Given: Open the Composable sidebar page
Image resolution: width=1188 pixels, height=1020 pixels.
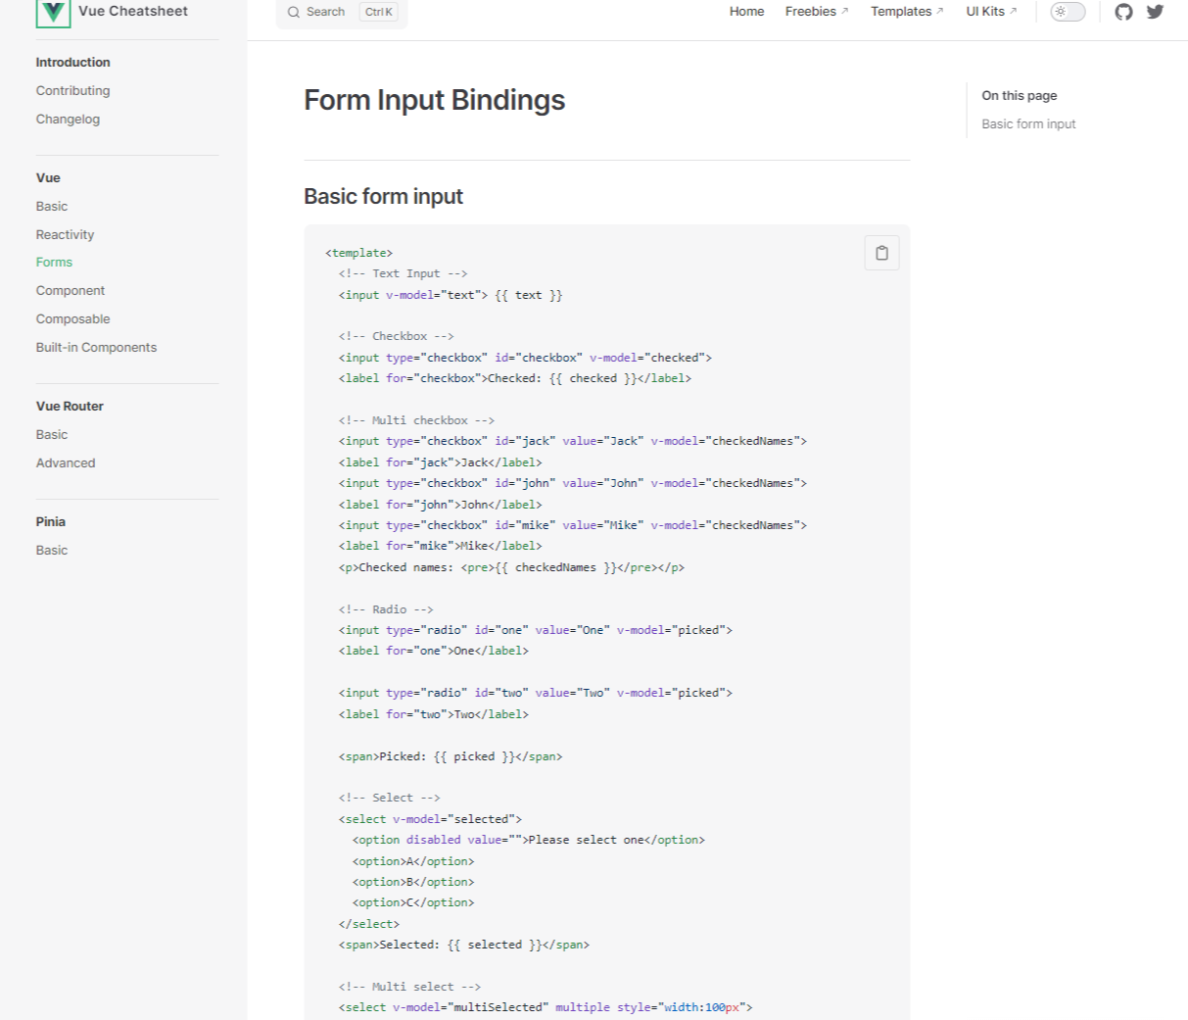Looking at the screenshot, I should tap(73, 318).
